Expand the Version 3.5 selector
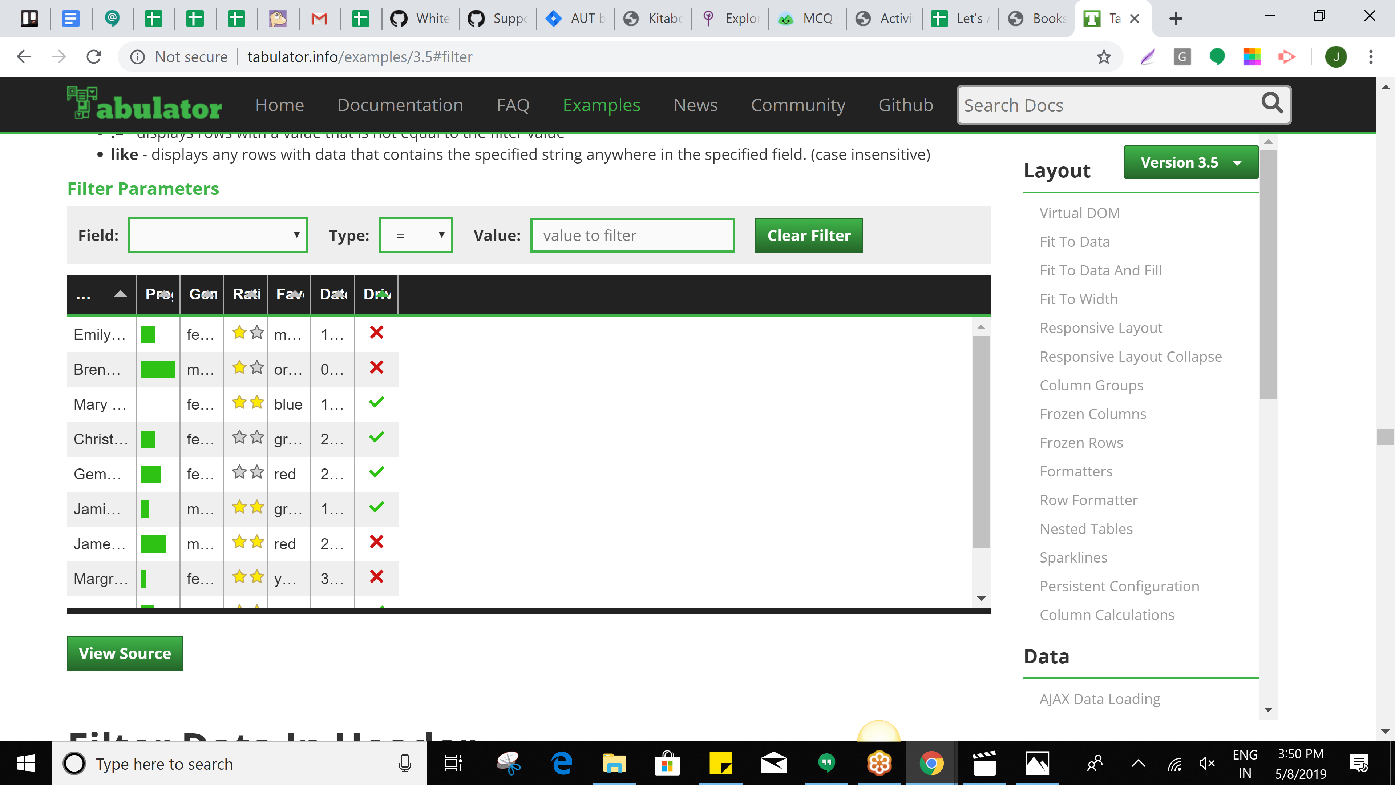 click(x=1190, y=162)
